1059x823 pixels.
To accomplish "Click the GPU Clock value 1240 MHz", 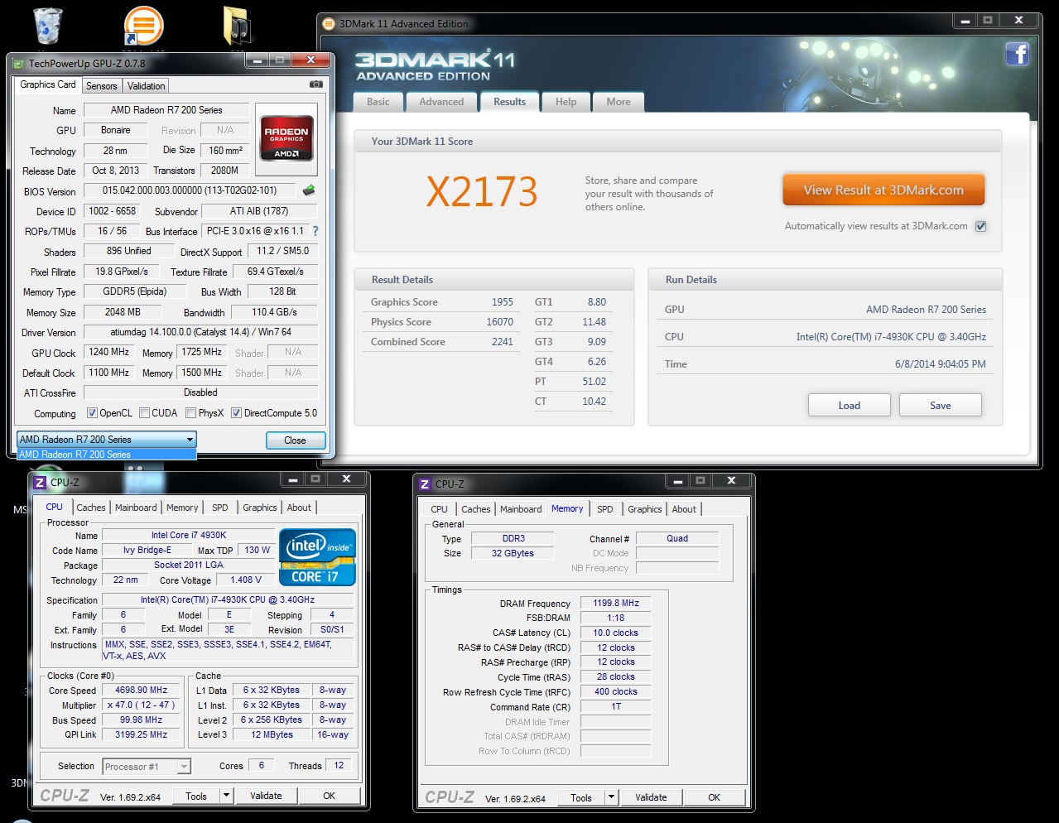I will 109,352.
